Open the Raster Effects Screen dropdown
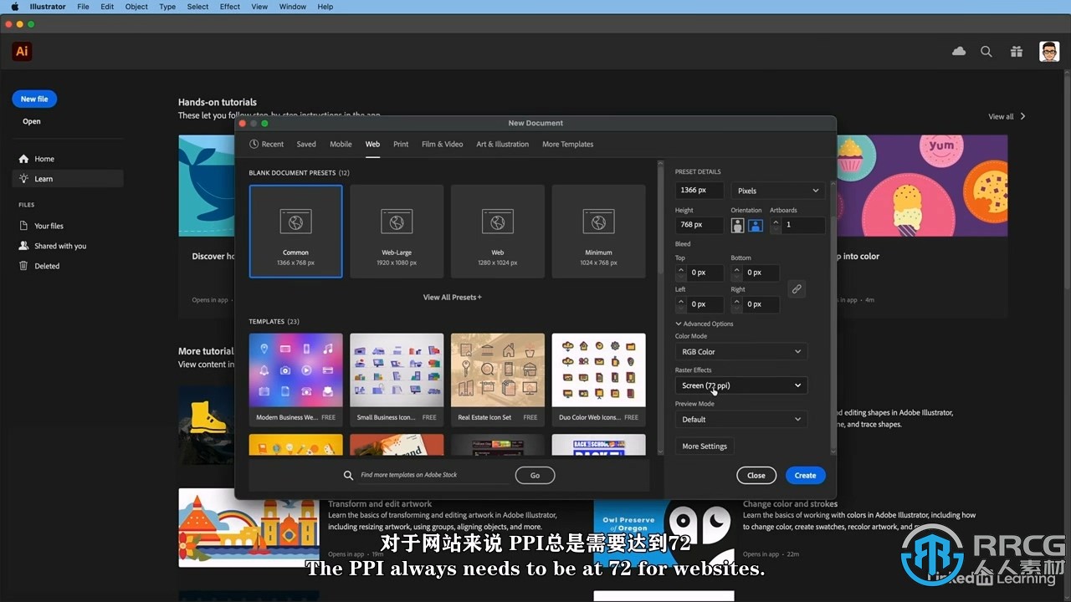Image resolution: width=1071 pixels, height=602 pixels. 741,385
